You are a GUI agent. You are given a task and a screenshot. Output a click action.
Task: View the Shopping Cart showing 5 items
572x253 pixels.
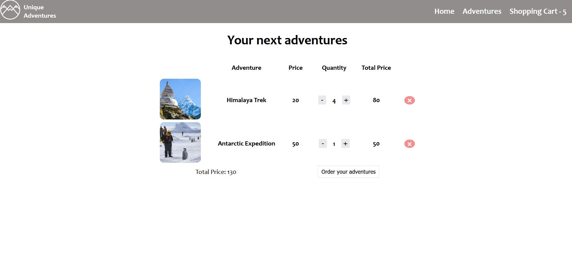[x=538, y=11]
